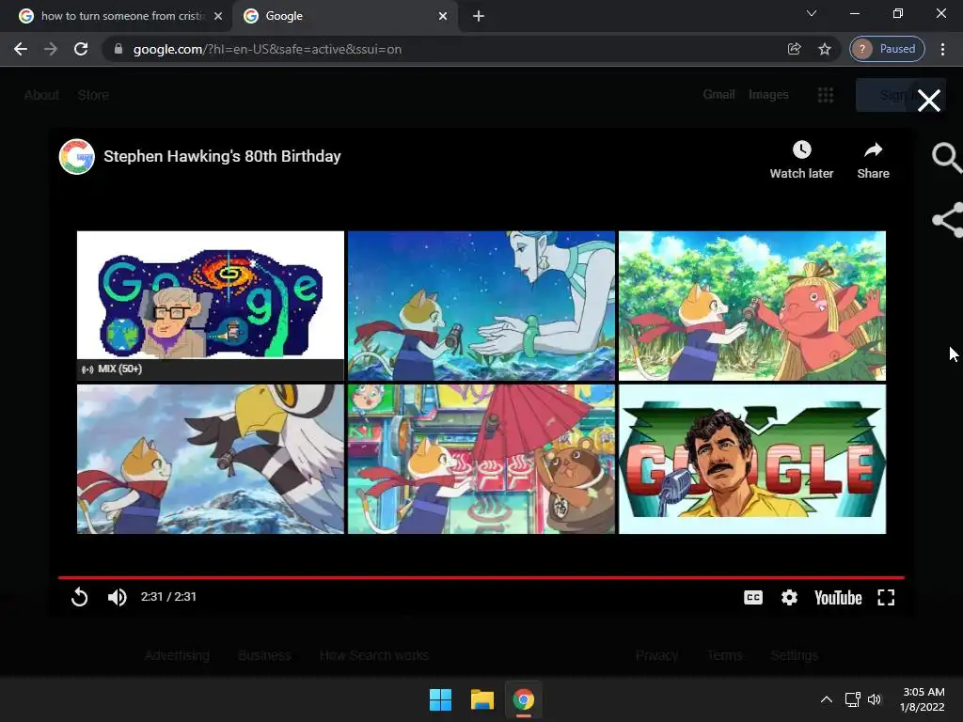
Task: Open Chrome three-dot menu
Action: point(942,49)
